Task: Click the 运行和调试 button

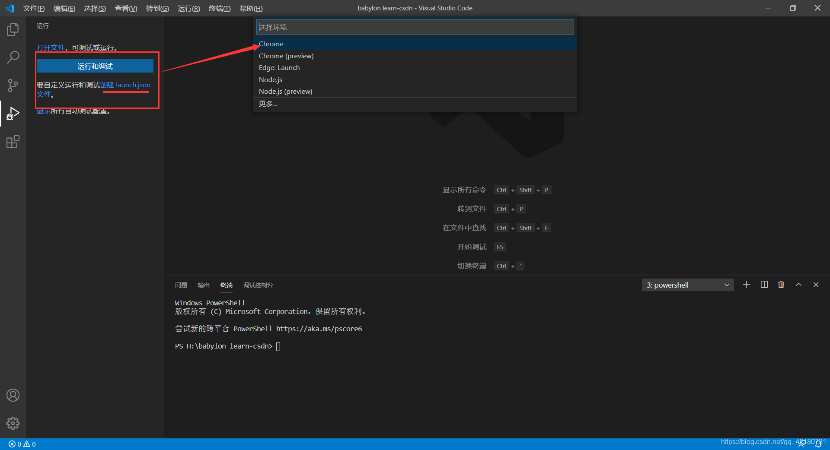Action: [x=95, y=66]
